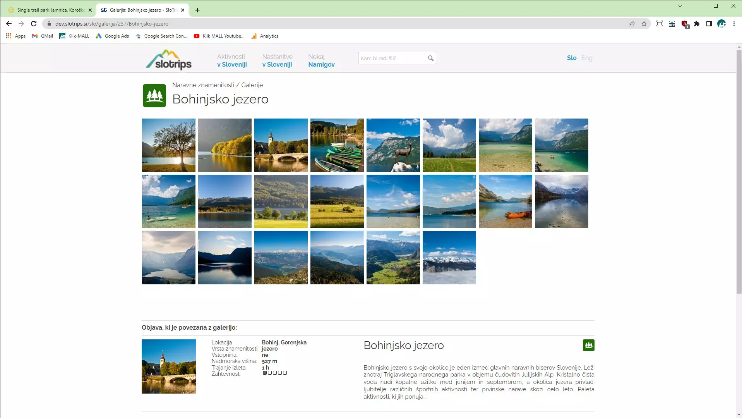Switch language to Eng
The width and height of the screenshot is (742, 418).
[x=586, y=58]
